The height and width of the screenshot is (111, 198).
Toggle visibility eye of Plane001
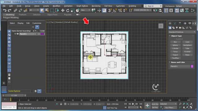[x=15, y=34]
